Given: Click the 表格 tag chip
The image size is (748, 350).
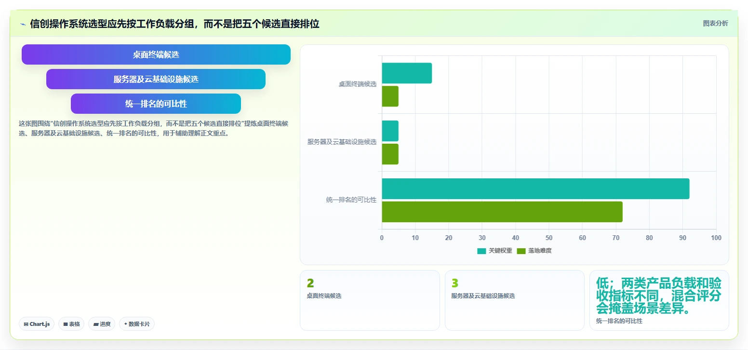Looking at the screenshot, I should tap(71, 324).
